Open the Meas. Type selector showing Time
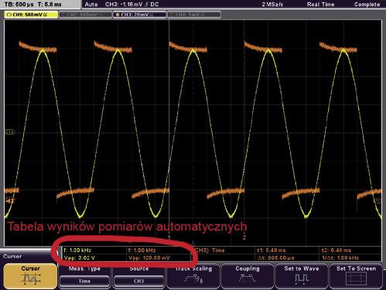The height and width of the screenshot is (290, 386). (x=84, y=281)
